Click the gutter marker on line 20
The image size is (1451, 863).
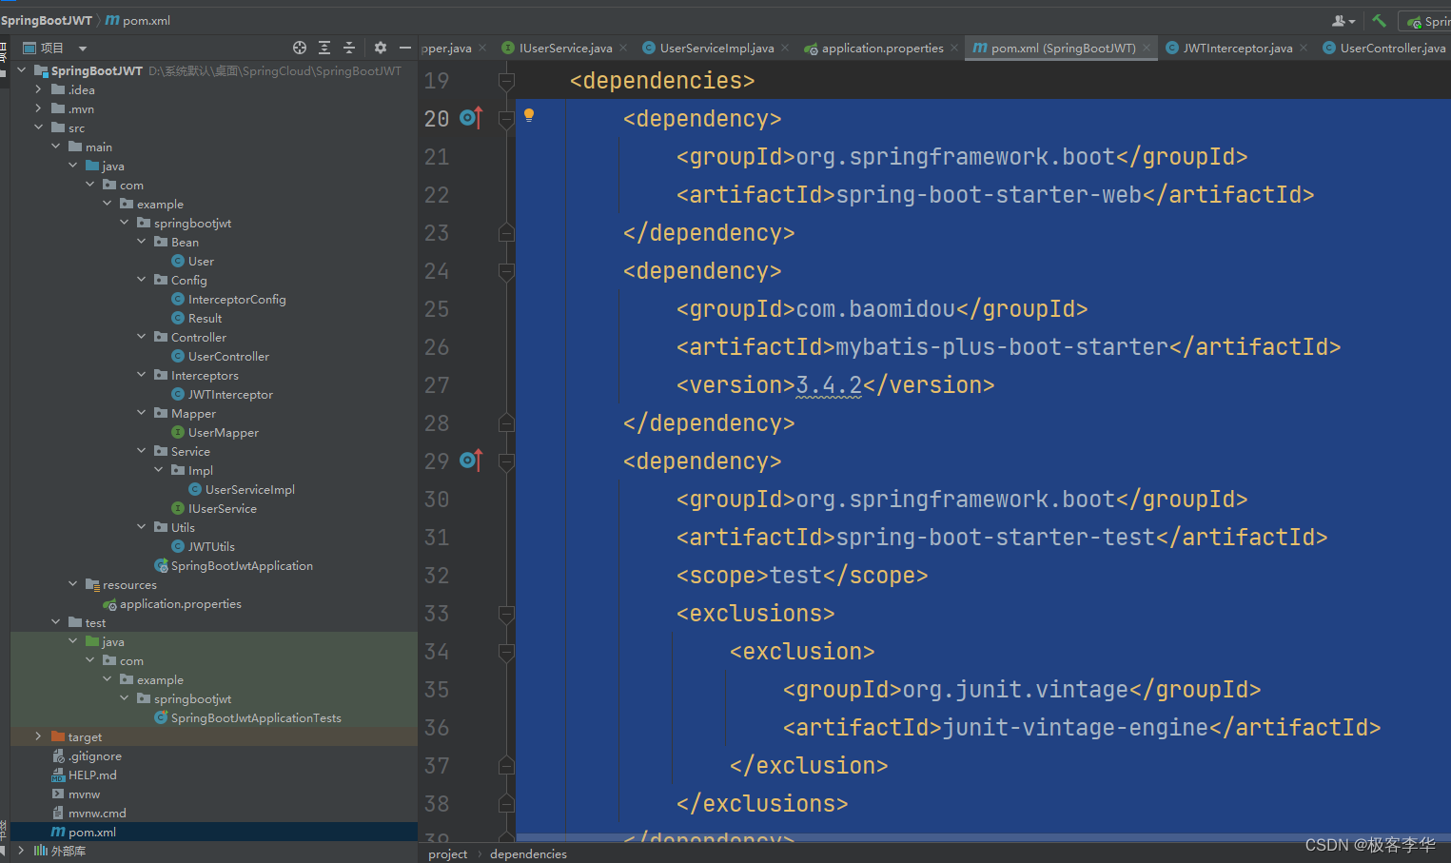click(x=471, y=118)
